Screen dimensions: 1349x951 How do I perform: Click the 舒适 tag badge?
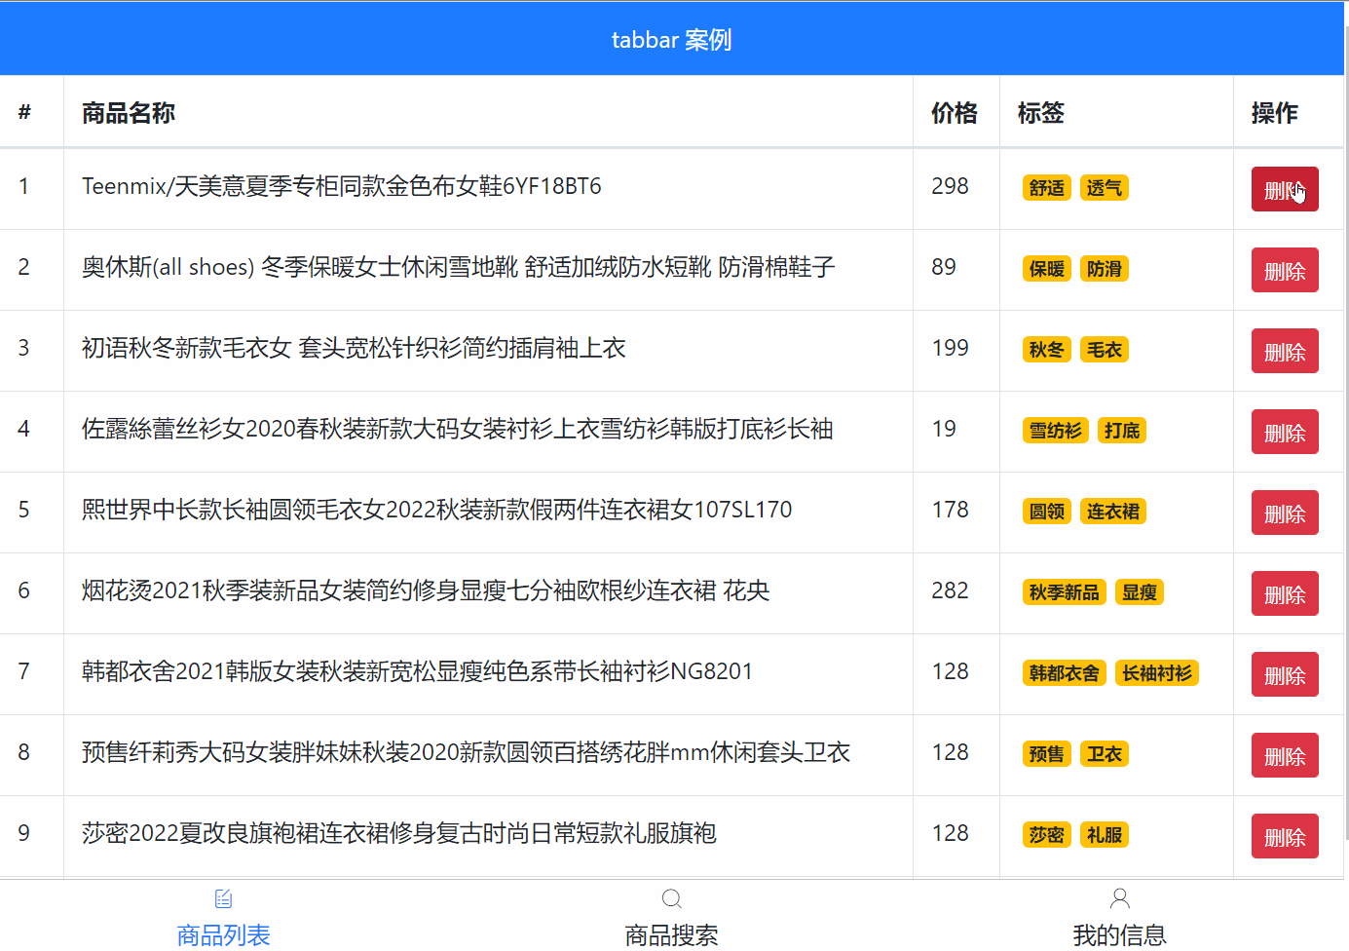pyautogui.click(x=1047, y=188)
